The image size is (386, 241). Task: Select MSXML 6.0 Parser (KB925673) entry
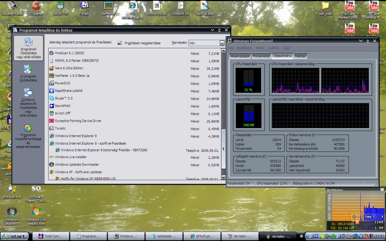click(134, 61)
